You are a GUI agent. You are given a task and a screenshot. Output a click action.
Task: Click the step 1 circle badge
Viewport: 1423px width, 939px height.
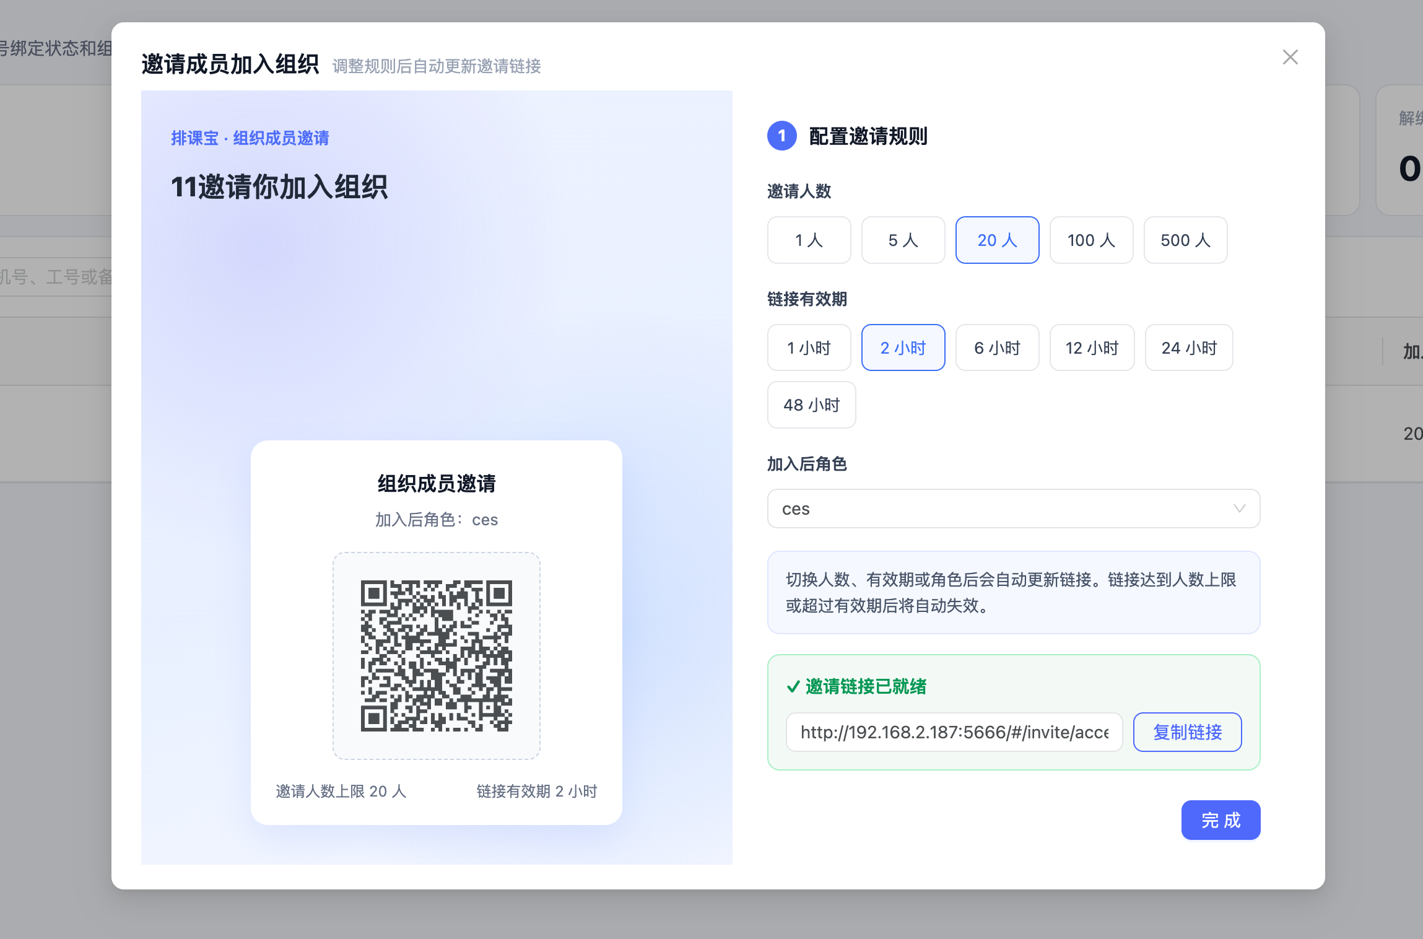tap(782, 136)
